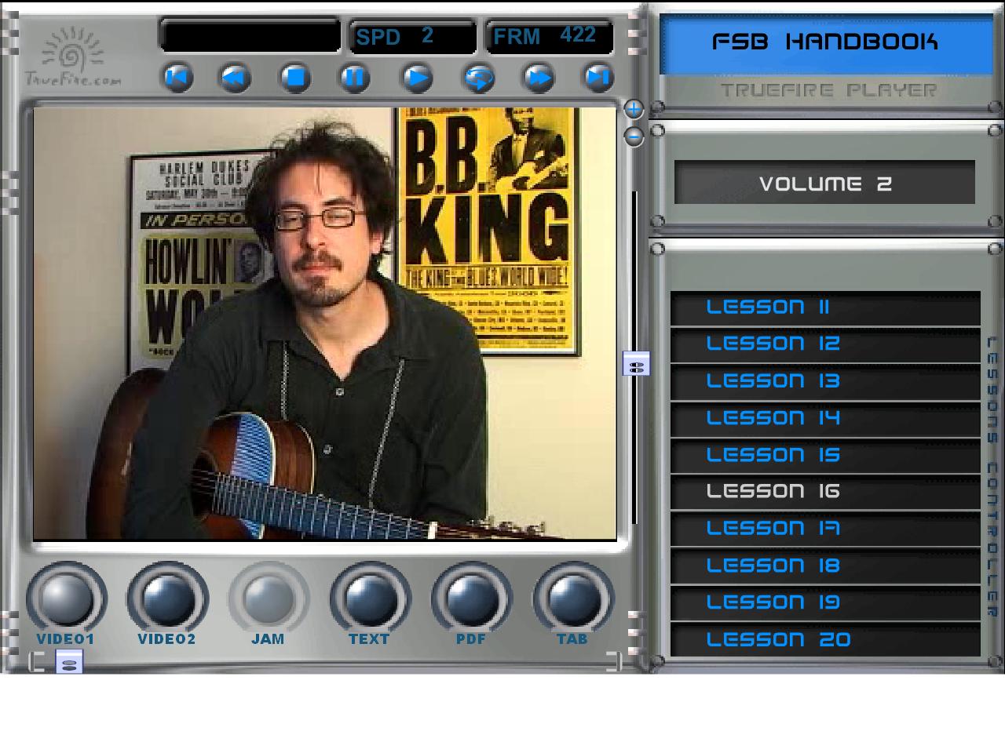Open the lesson PDF via its knob
Image resolution: width=1005 pixels, height=753 pixels.
coord(471,598)
